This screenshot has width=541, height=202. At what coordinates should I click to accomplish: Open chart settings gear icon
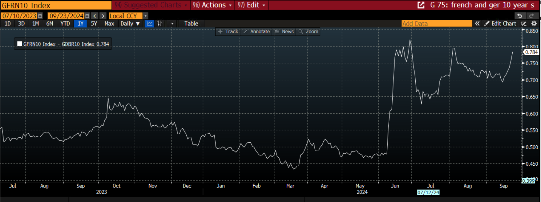[534, 23]
